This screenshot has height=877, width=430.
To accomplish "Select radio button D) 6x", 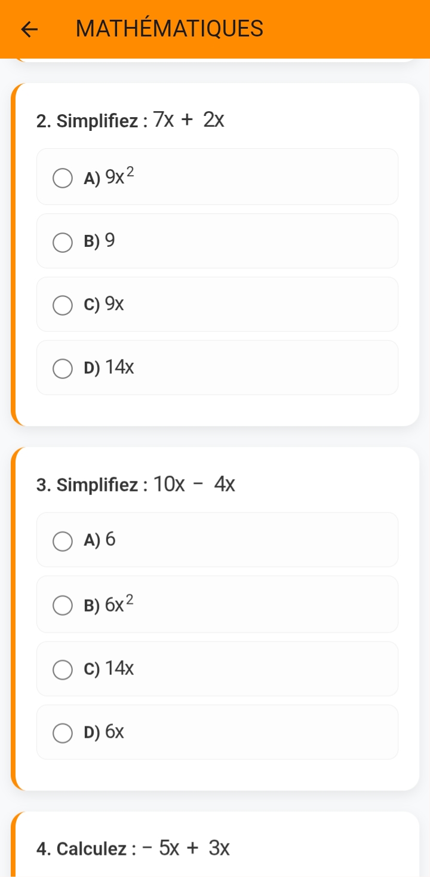I will (62, 733).
